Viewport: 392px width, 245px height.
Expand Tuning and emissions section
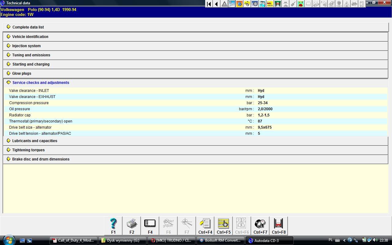pos(195,55)
